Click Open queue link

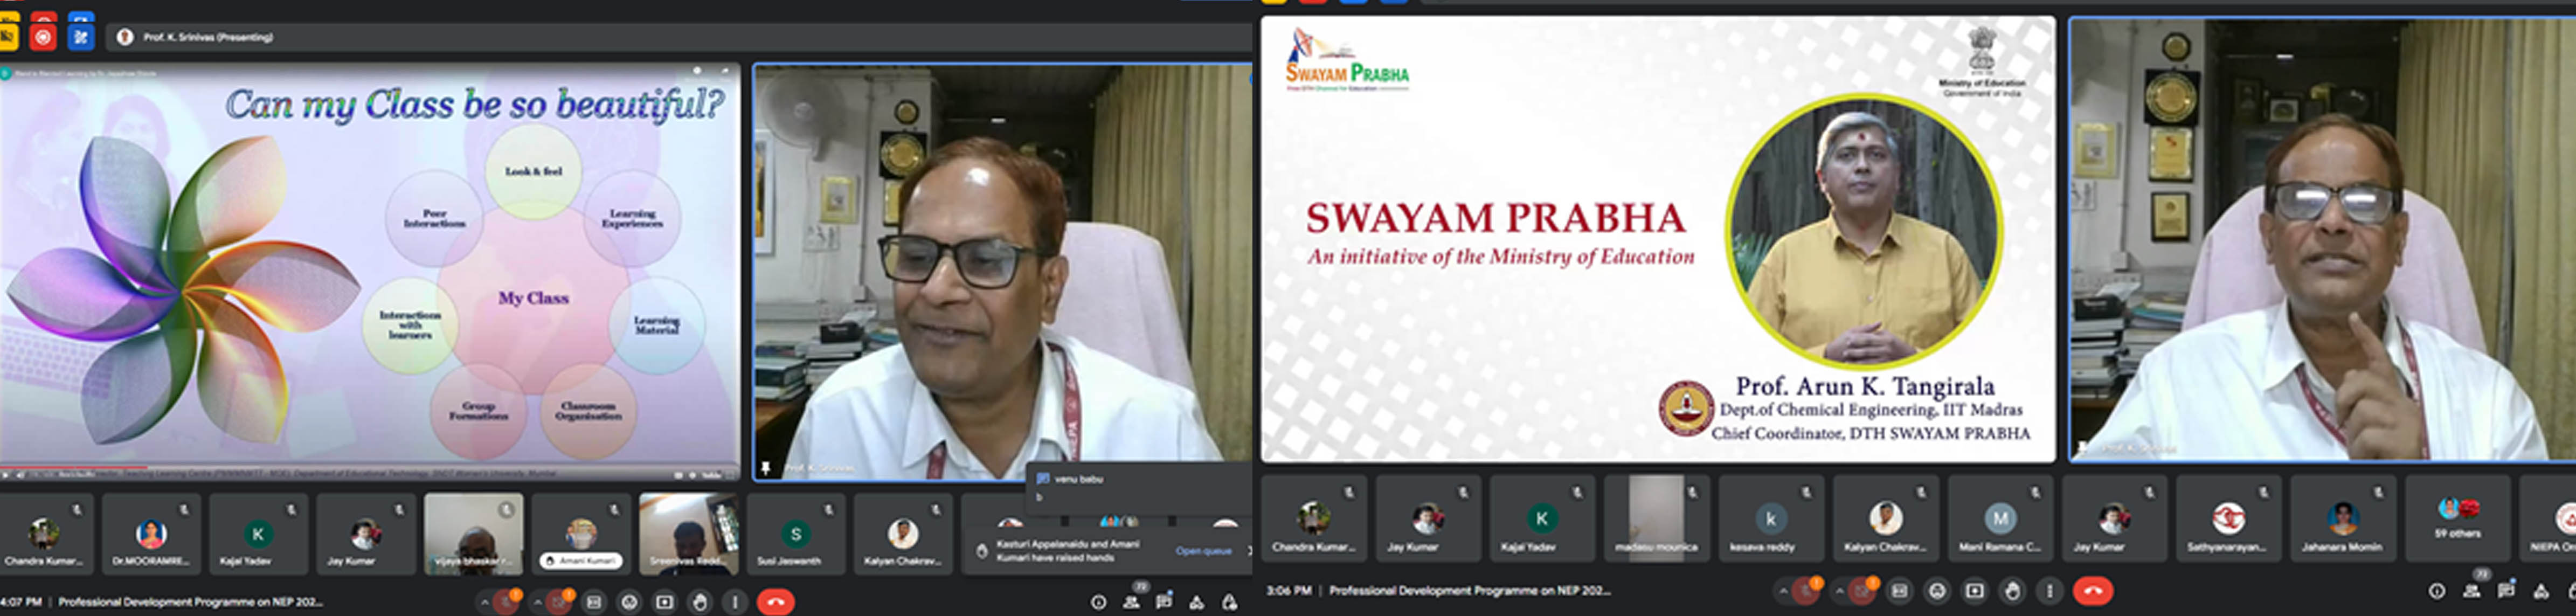click(1203, 551)
